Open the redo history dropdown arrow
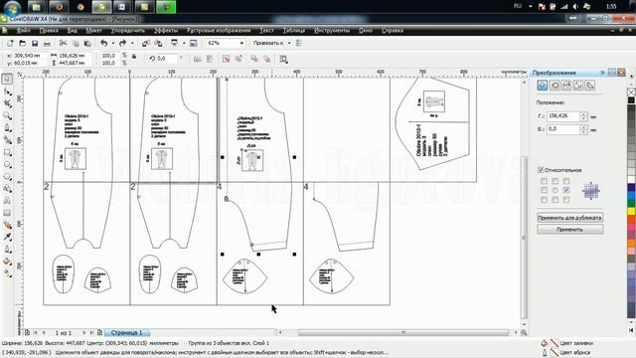636x358 pixels. pos(132,43)
